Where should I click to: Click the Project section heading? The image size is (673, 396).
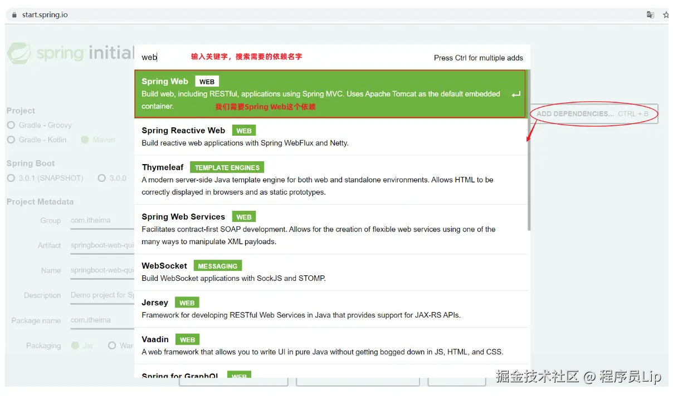click(x=21, y=111)
